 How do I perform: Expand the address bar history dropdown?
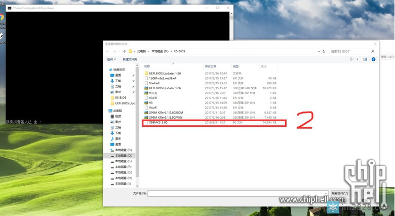318,52
